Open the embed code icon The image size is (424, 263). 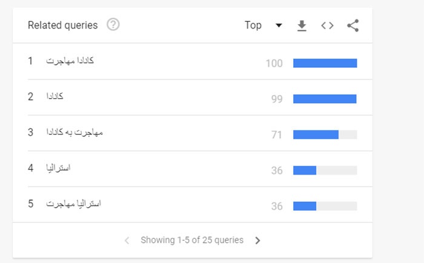(x=327, y=25)
